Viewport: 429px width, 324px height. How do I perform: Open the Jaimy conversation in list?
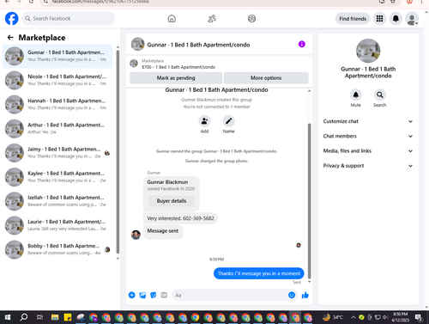coord(57,153)
